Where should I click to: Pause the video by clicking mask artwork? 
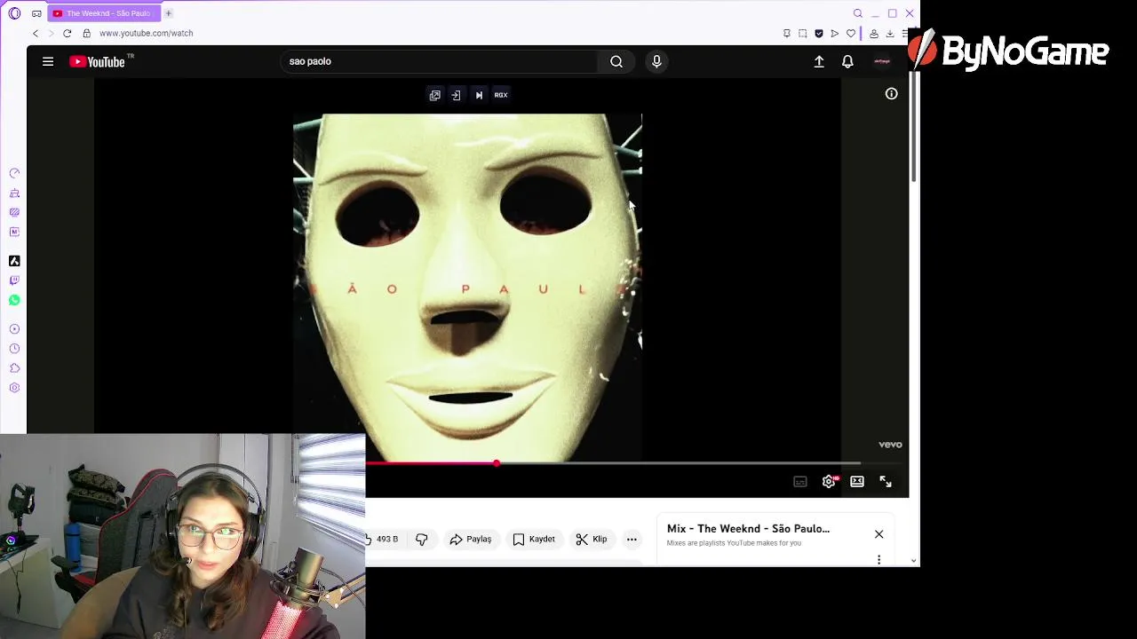pos(467,286)
